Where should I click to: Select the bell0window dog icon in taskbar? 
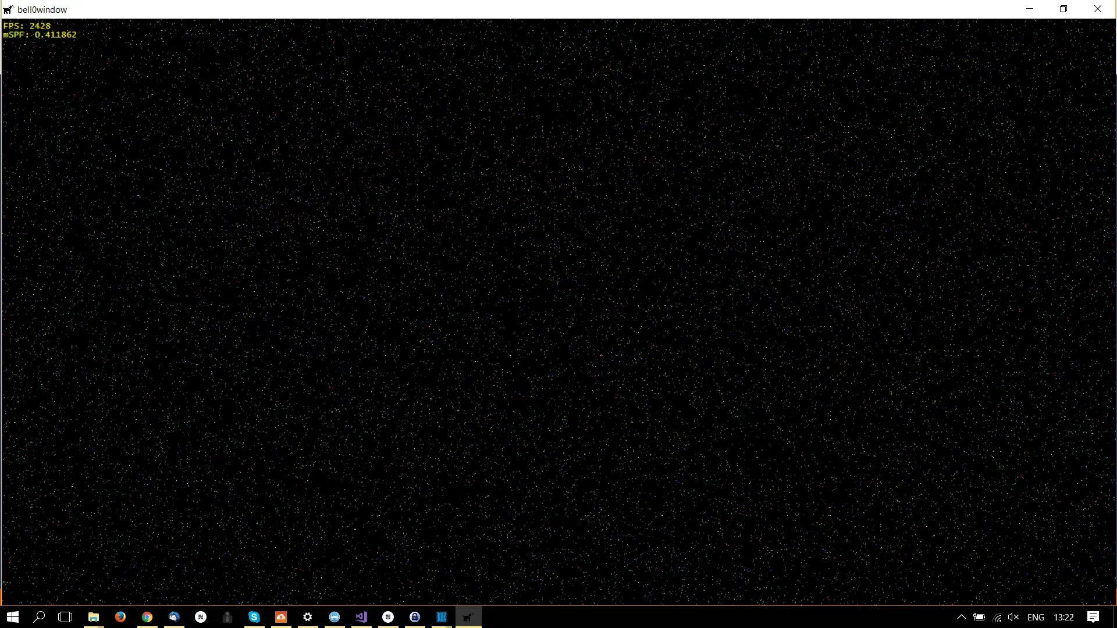pyautogui.click(x=468, y=617)
